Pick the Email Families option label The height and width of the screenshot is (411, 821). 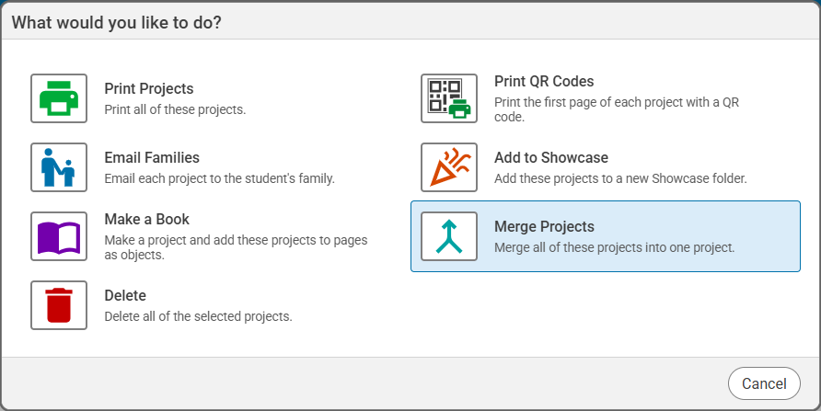point(152,158)
